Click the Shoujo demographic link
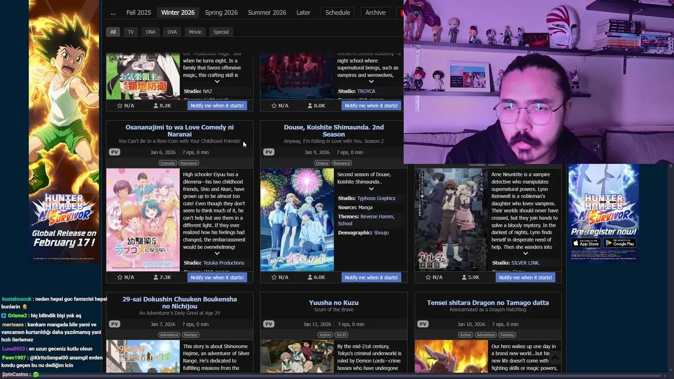674x379 pixels. (381, 233)
